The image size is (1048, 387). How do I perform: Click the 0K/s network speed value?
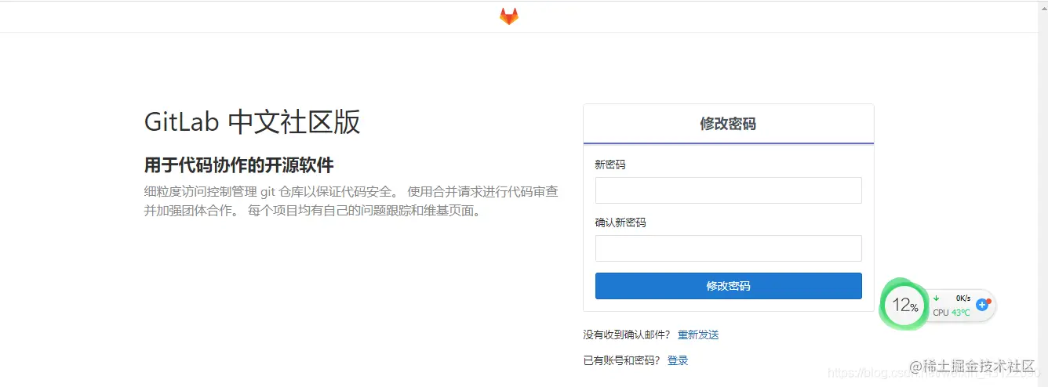tap(962, 298)
